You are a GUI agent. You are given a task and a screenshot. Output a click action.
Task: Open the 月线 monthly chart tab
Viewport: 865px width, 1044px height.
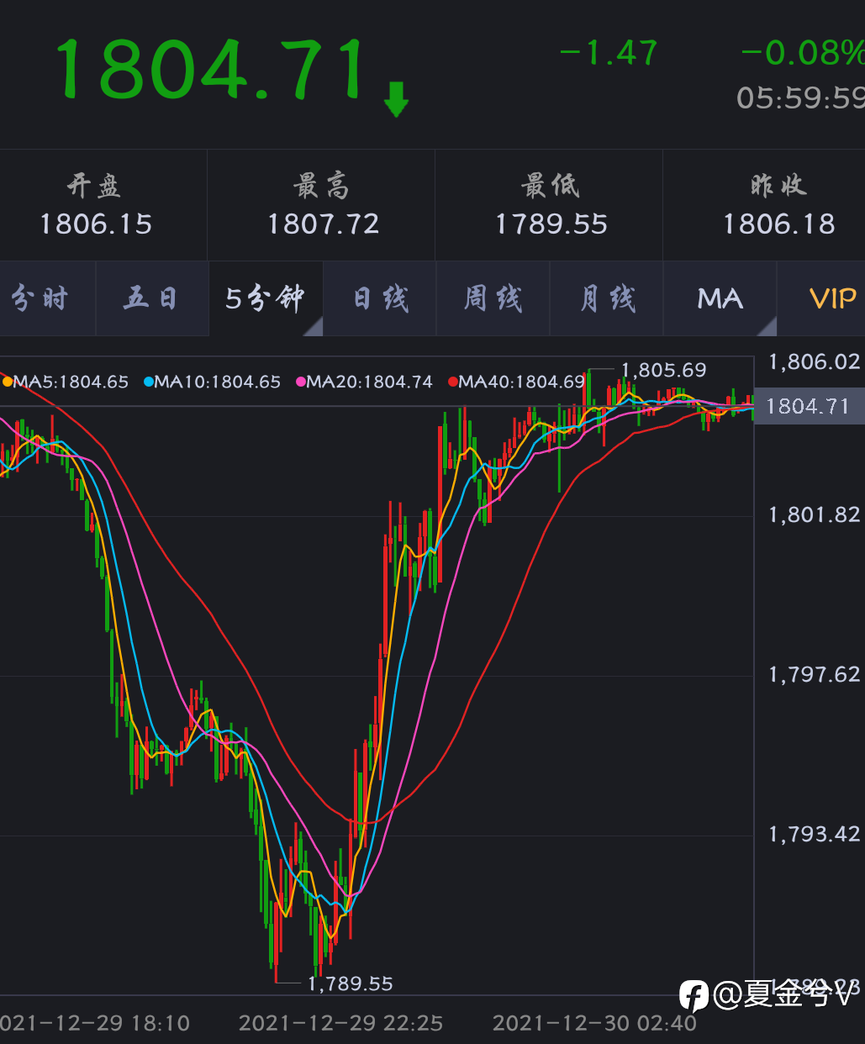point(607,298)
